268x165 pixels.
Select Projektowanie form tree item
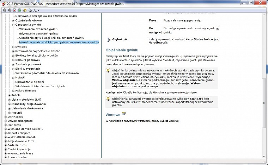coord(21,141)
